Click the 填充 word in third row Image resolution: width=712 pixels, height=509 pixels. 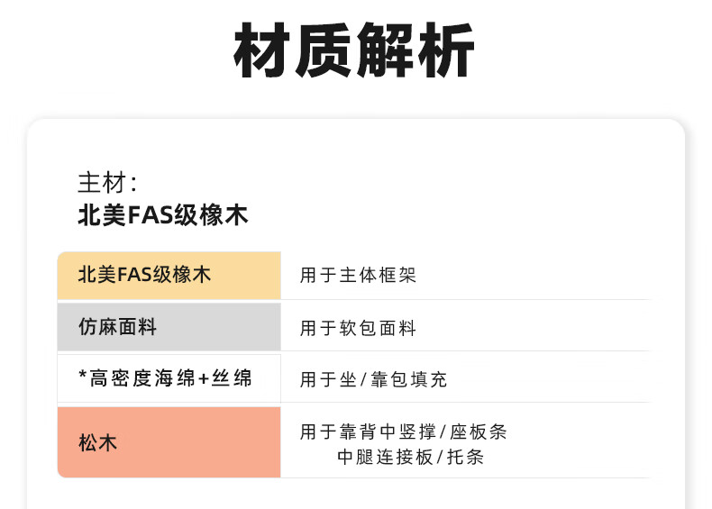tap(428, 379)
